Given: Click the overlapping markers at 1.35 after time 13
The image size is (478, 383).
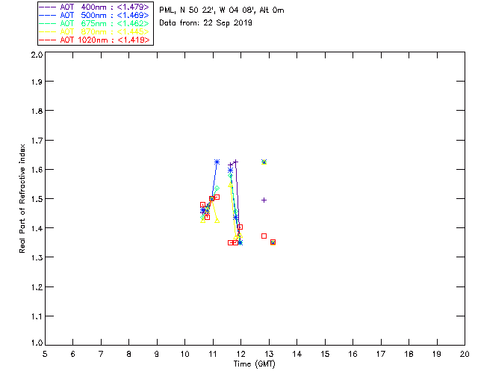Looking at the screenshot, I should coord(273,242).
